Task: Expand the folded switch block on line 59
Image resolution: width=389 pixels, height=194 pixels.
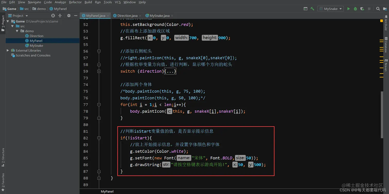Action: tap(99, 71)
